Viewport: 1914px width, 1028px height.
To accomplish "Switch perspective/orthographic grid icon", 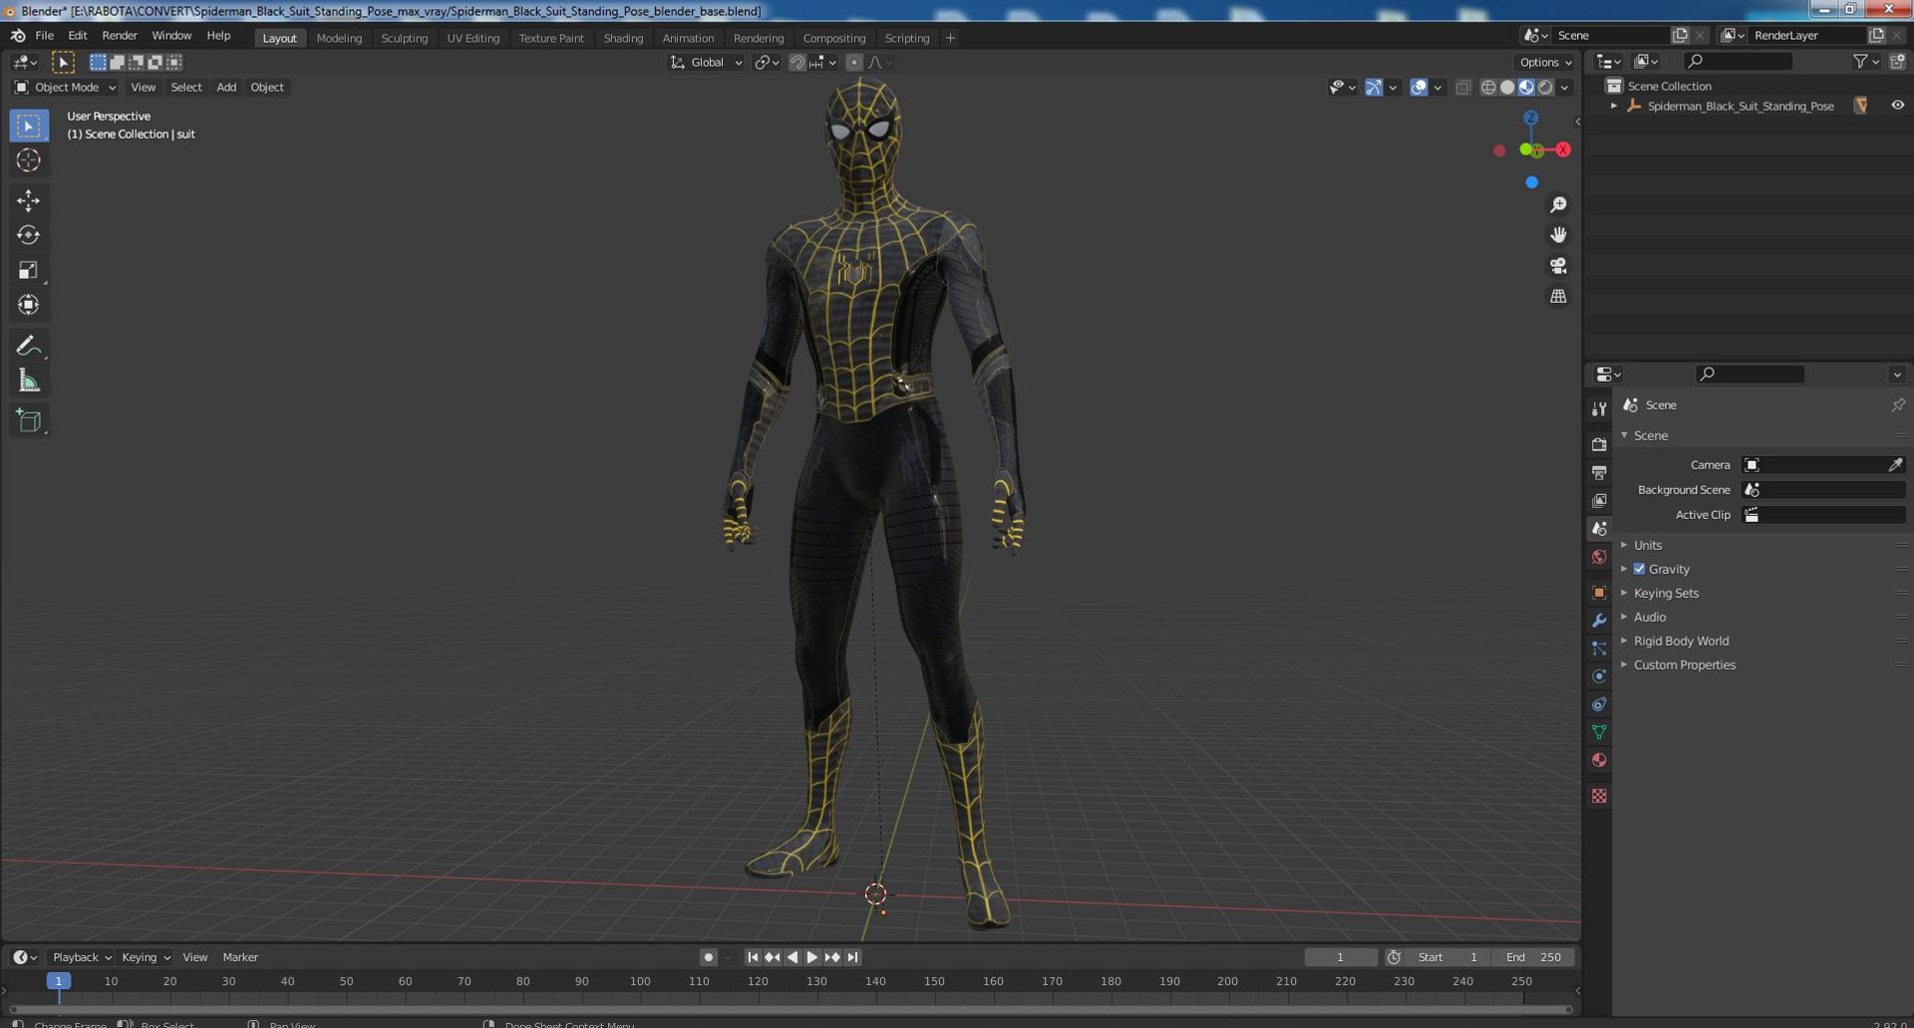I will point(1558,296).
